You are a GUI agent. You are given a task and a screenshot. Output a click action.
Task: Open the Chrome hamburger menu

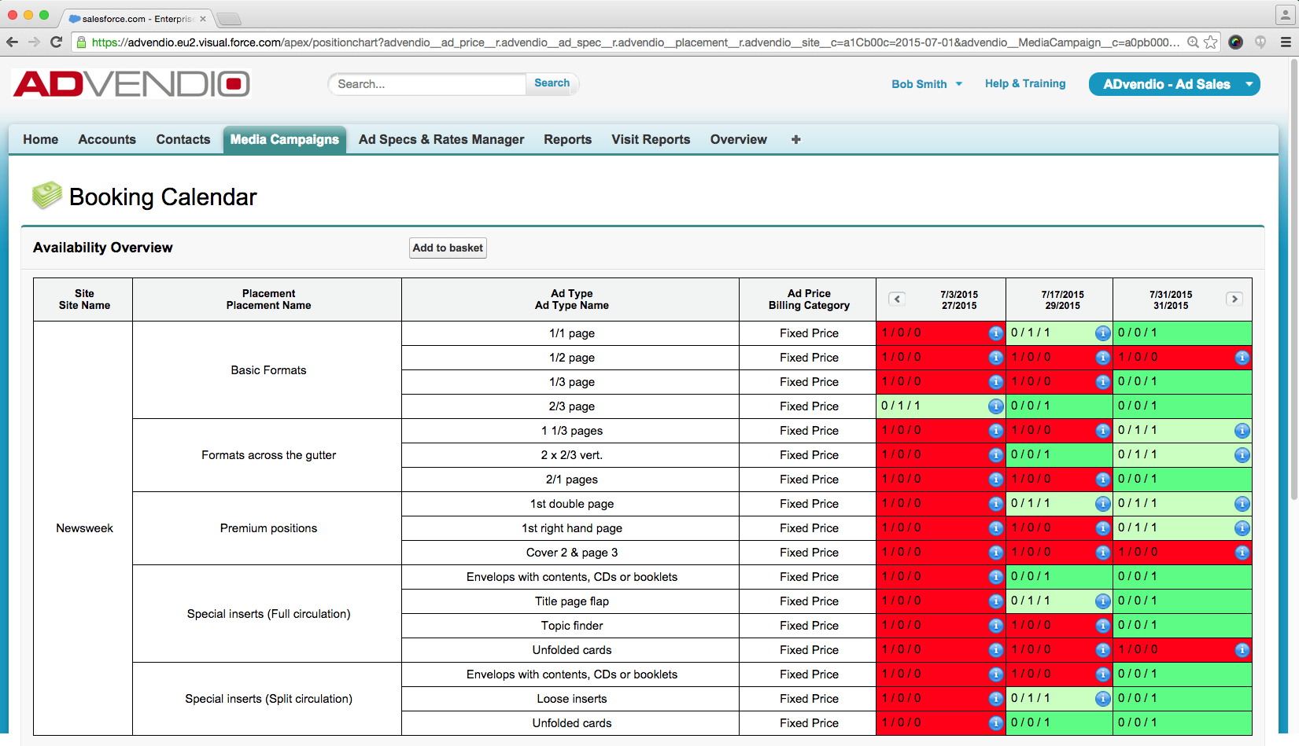pos(1286,42)
